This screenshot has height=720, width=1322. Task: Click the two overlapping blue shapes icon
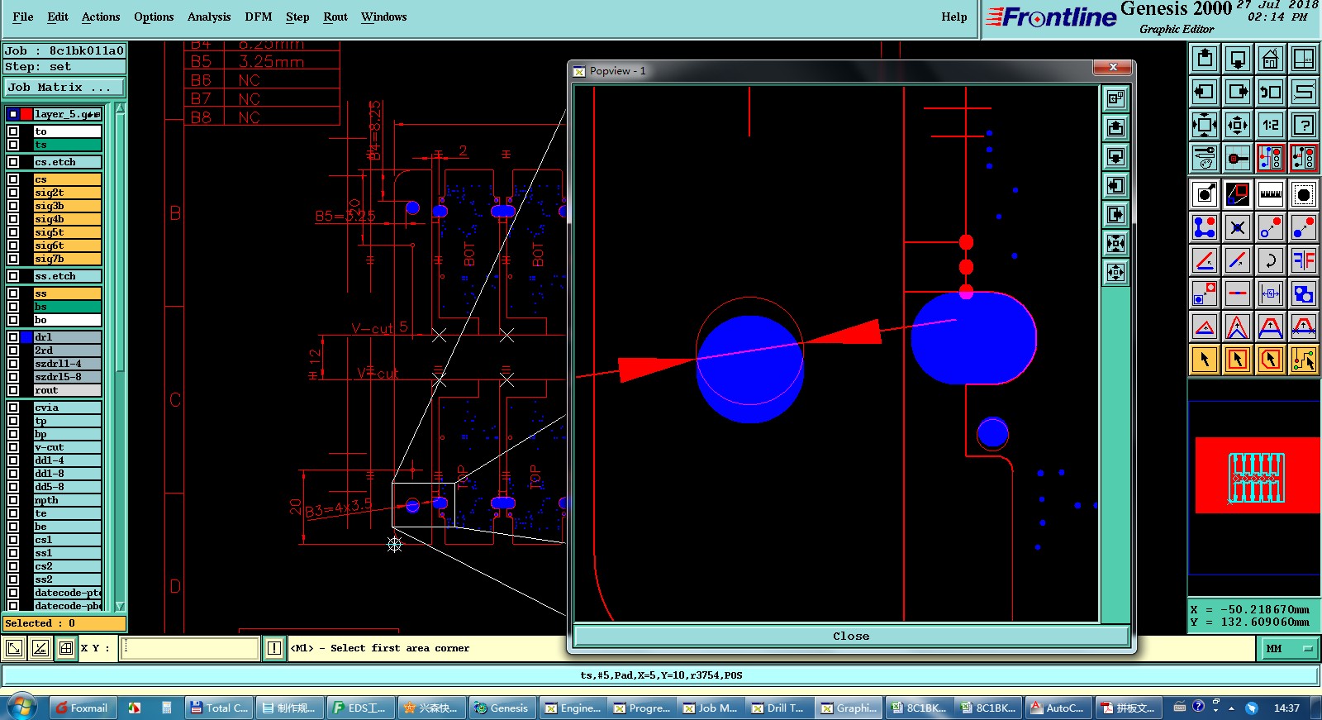(1304, 293)
